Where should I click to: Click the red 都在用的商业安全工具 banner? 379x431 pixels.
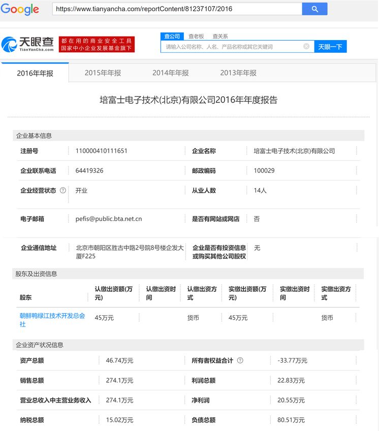pyautogui.click(x=97, y=44)
